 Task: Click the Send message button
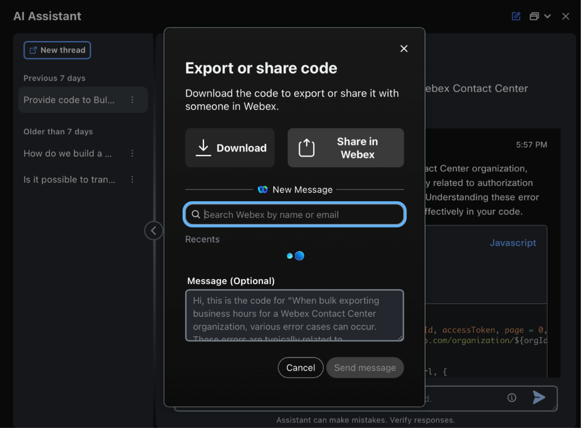365,368
